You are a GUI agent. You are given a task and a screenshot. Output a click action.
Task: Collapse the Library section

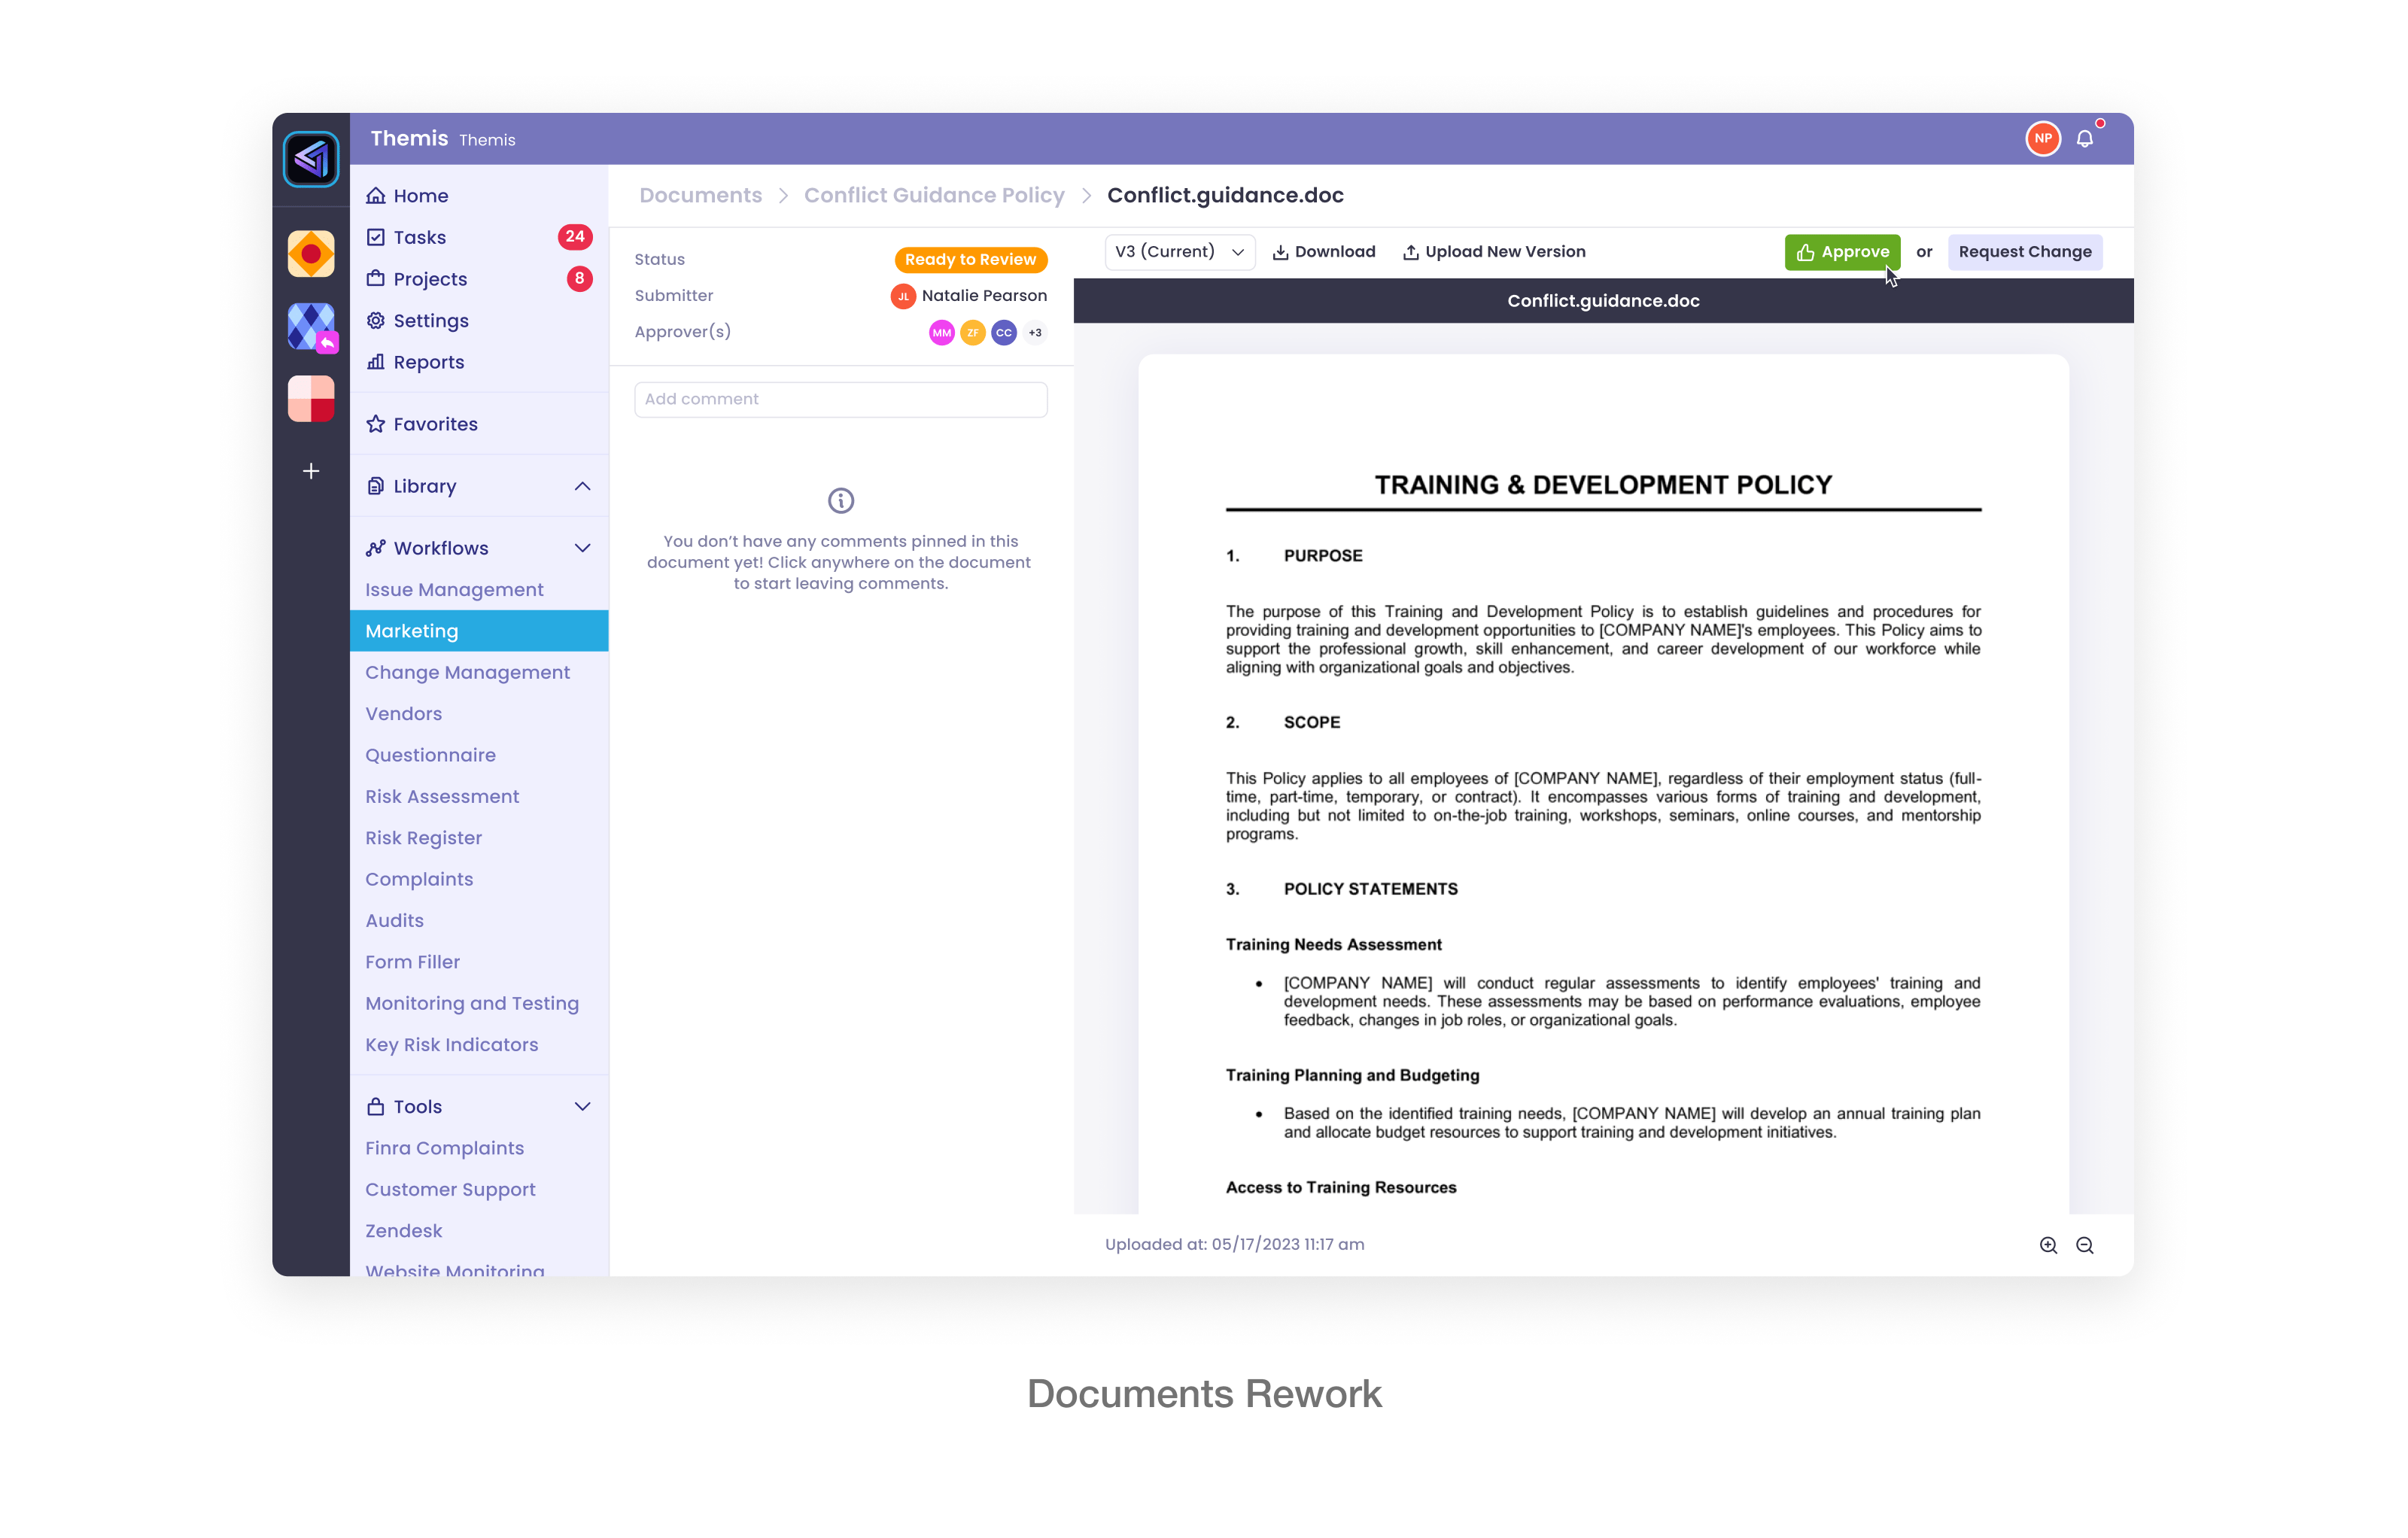pyautogui.click(x=583, y=486)
